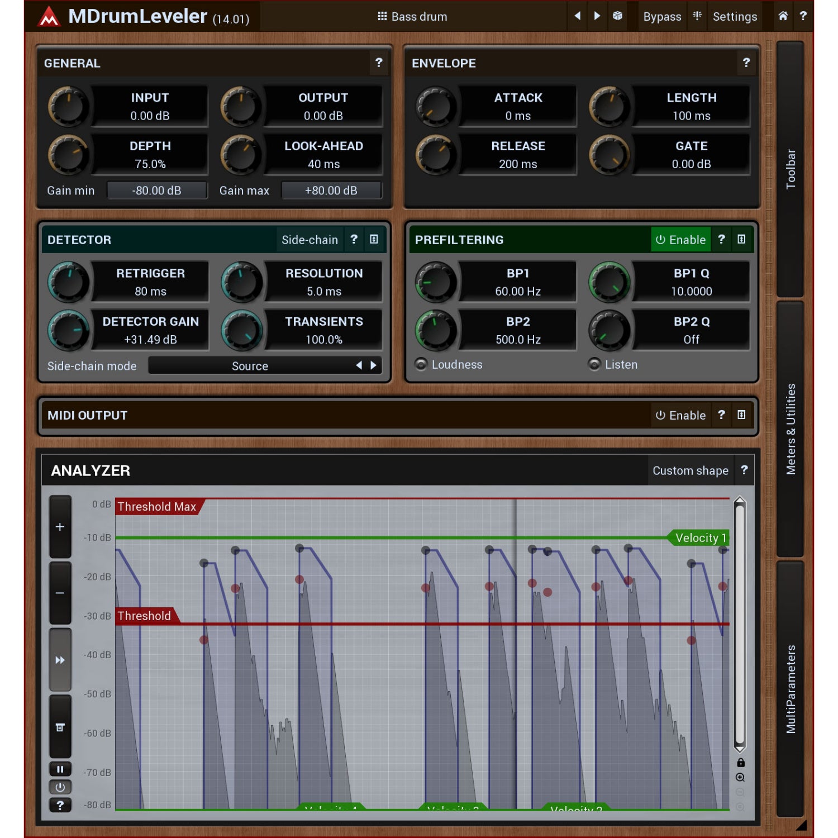Go to next preset arrow
This screenshot has height=838, width=838.
pos(597,16)
